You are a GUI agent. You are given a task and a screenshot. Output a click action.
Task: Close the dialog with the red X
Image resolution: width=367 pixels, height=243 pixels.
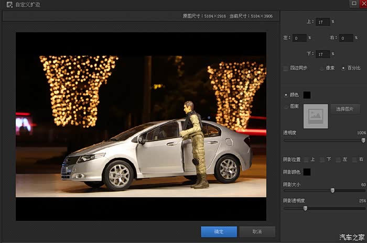click(x=363, y=4)
